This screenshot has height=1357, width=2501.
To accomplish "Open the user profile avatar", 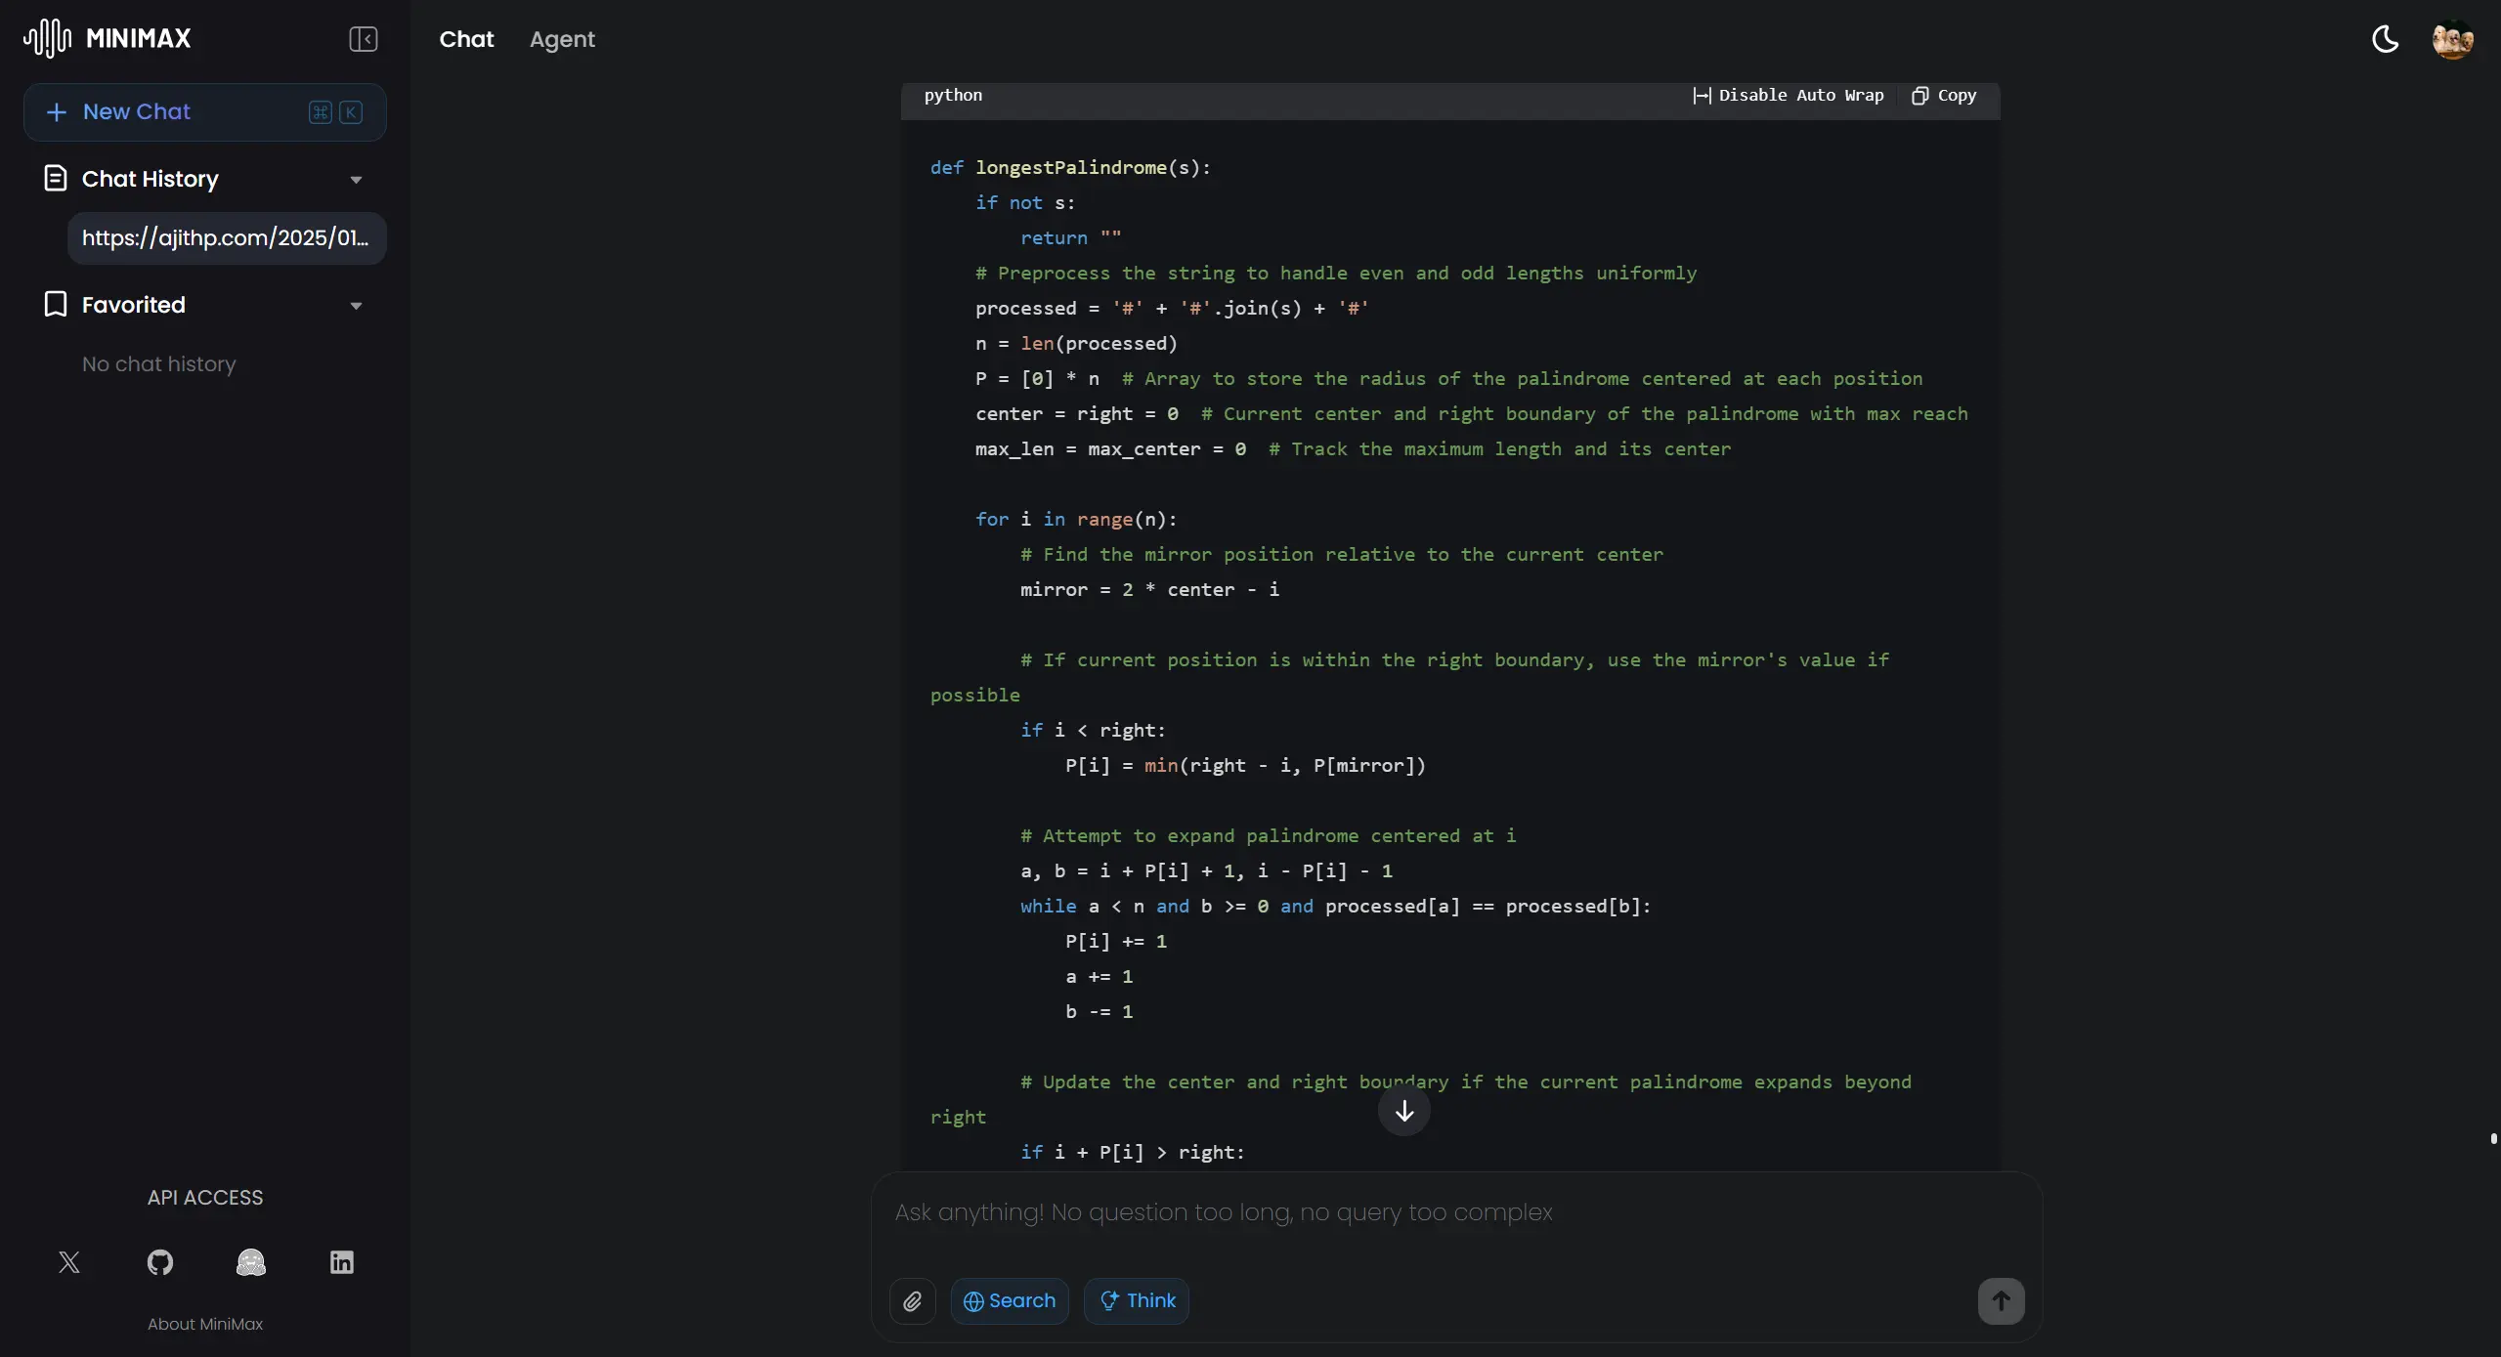I will [2452, 39].
